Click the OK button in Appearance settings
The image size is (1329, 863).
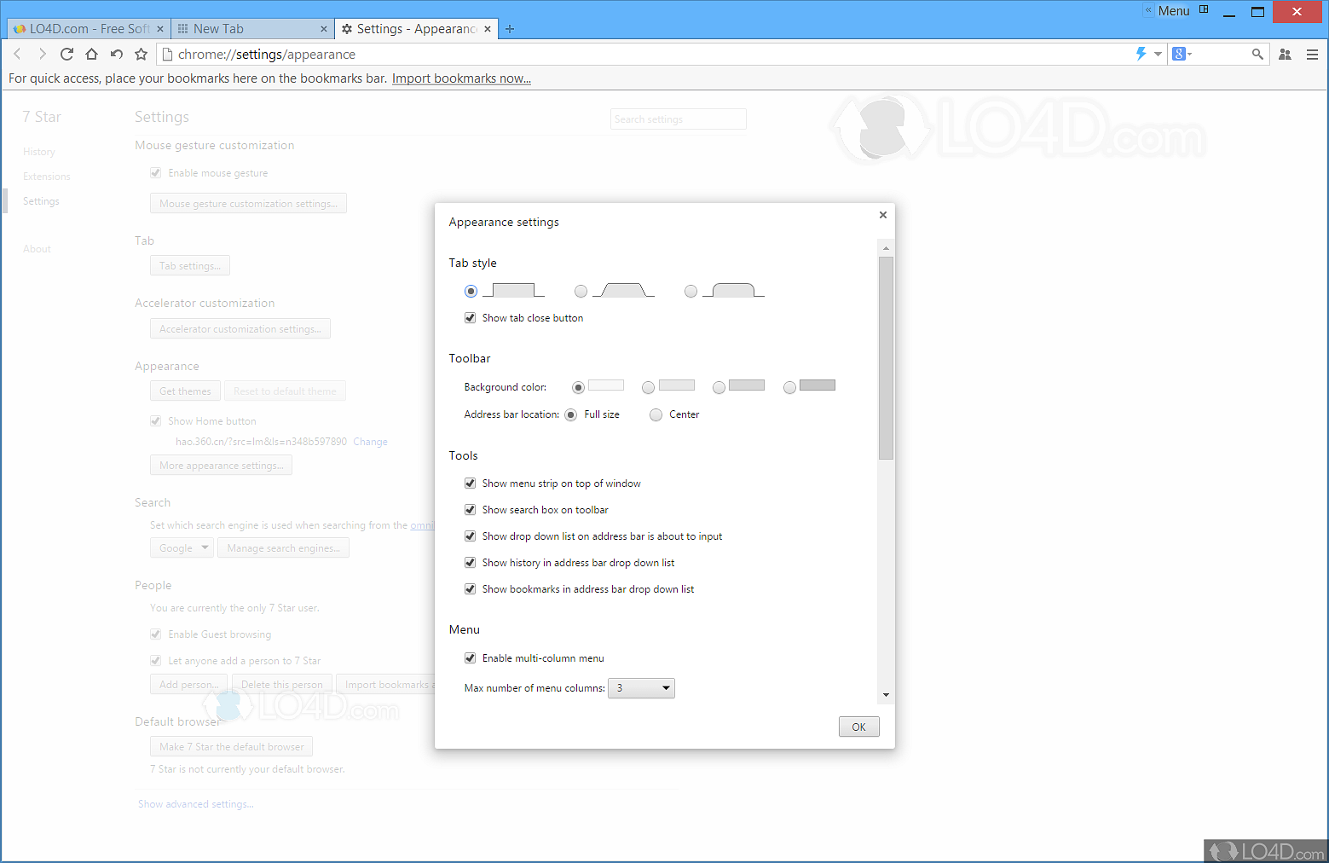(858, 727)
